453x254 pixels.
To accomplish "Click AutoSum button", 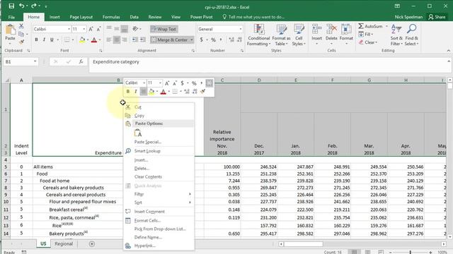I will (370, 26).
